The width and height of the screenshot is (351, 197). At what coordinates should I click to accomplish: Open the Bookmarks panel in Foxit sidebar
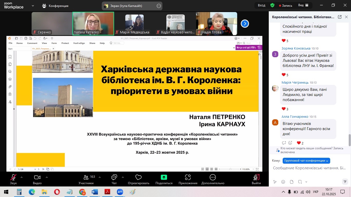tap(10, 57)
